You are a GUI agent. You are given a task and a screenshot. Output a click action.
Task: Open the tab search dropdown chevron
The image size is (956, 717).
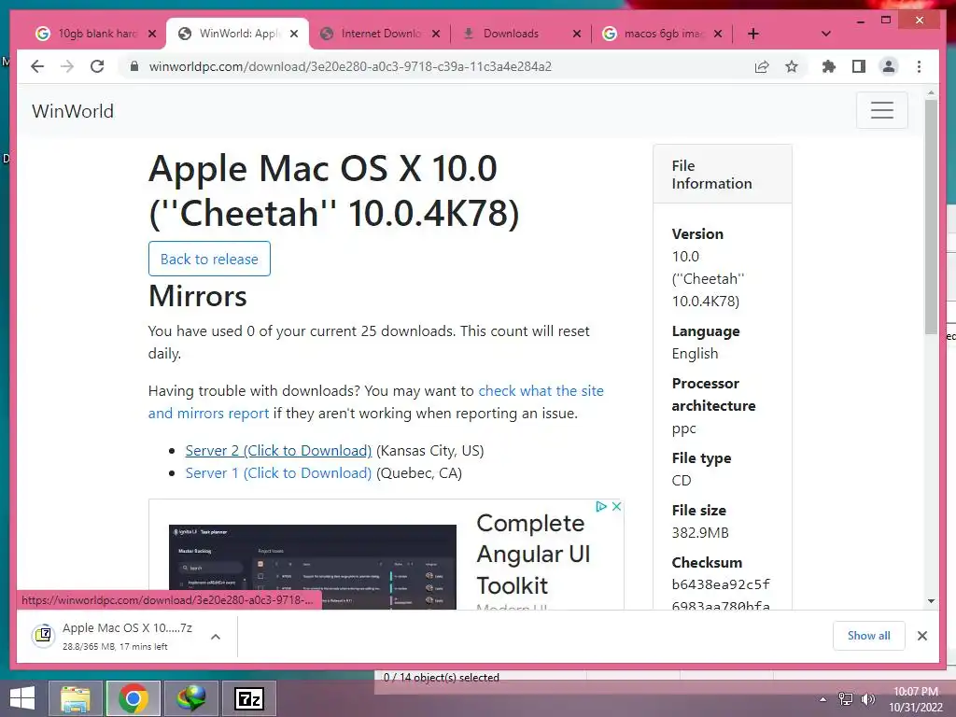coord(826,34)
